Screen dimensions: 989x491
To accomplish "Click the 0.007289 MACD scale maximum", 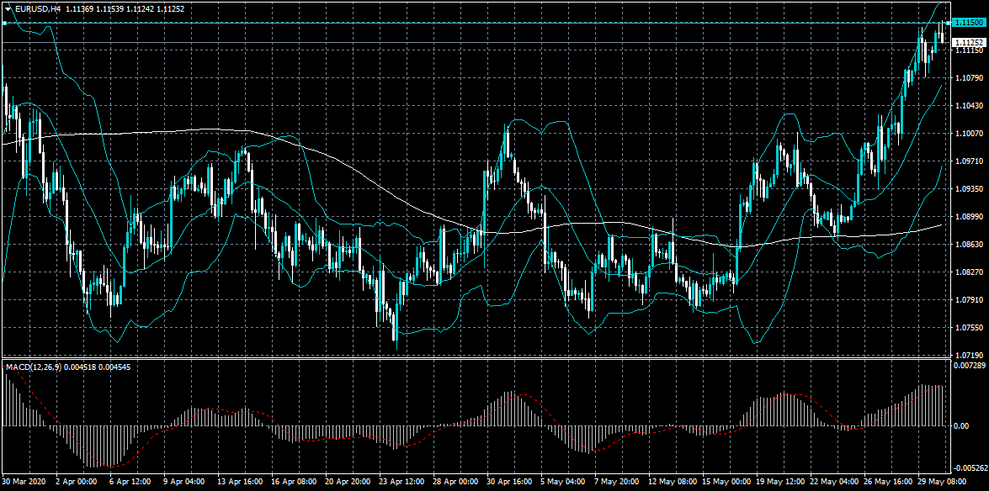I will (x=969, y=367).
